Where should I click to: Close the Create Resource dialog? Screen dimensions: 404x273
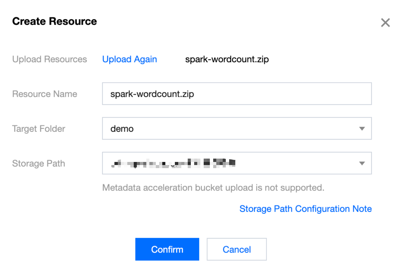385,23
